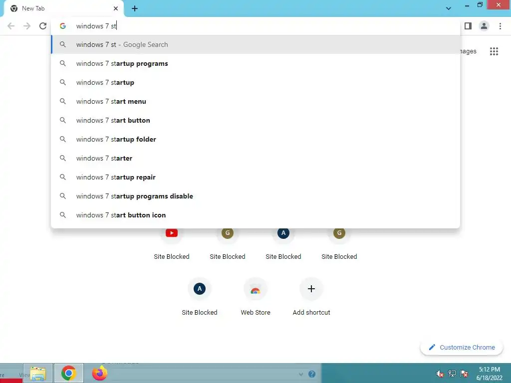Open a new tab with plus button

click(135, 8)
